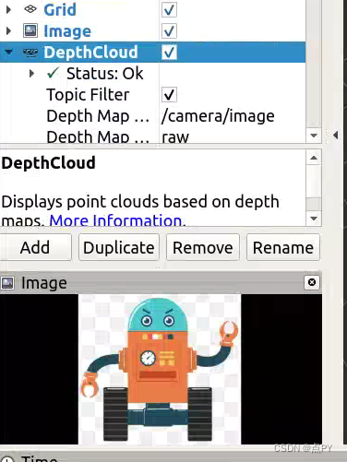
Task: Click the Topic Filter label
Action: tap(88, 95)
